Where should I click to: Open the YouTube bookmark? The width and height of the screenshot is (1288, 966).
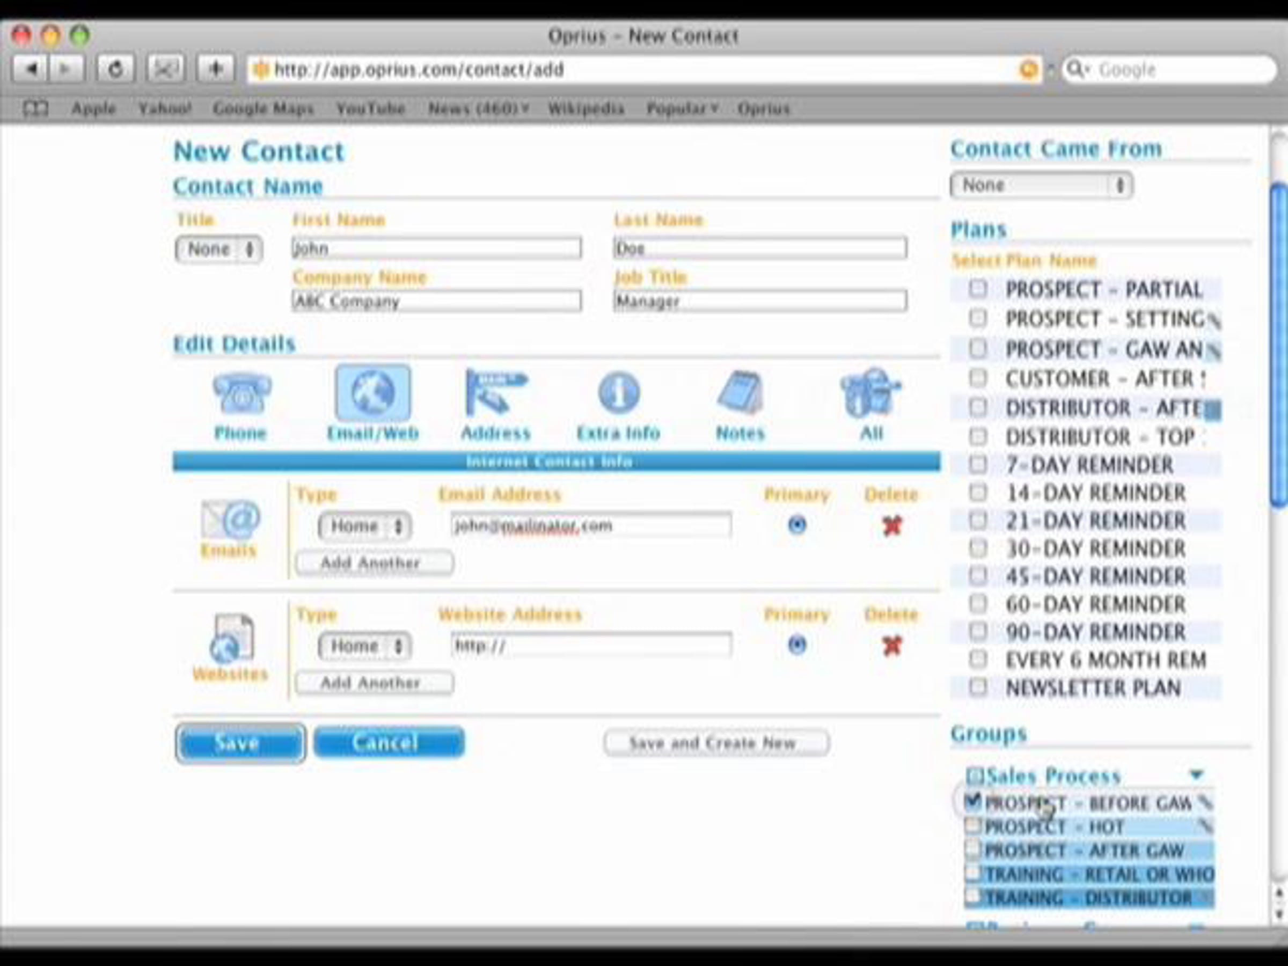370,108
